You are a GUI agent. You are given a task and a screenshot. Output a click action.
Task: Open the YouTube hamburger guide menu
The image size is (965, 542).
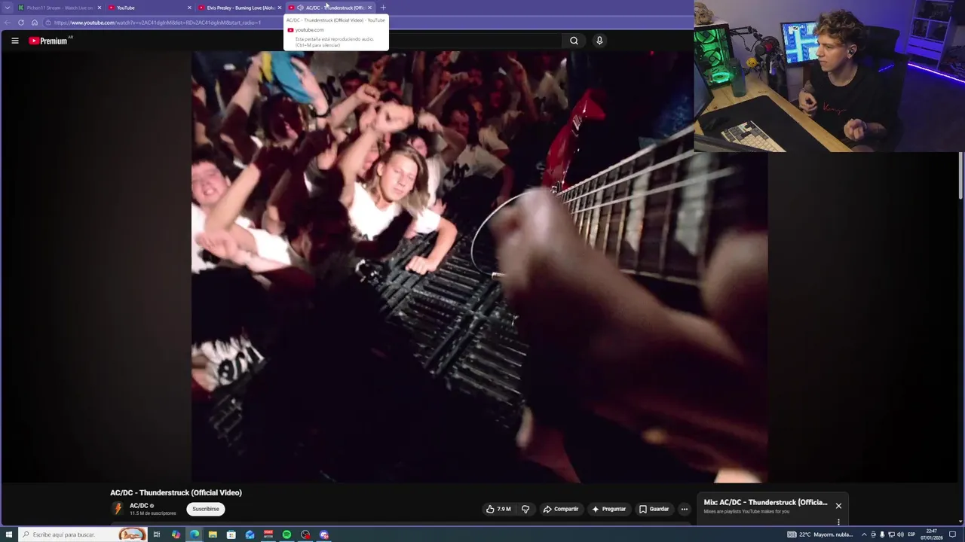(14, 41)
